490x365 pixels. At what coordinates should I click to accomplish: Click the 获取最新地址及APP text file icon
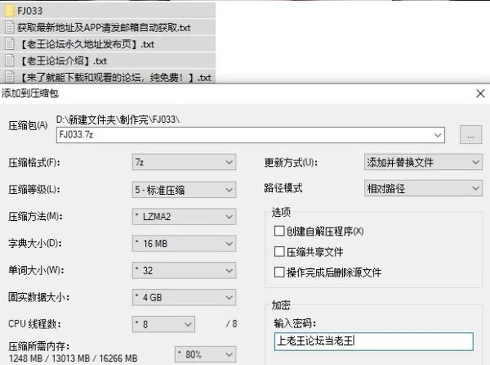click(x=10, y=27)
